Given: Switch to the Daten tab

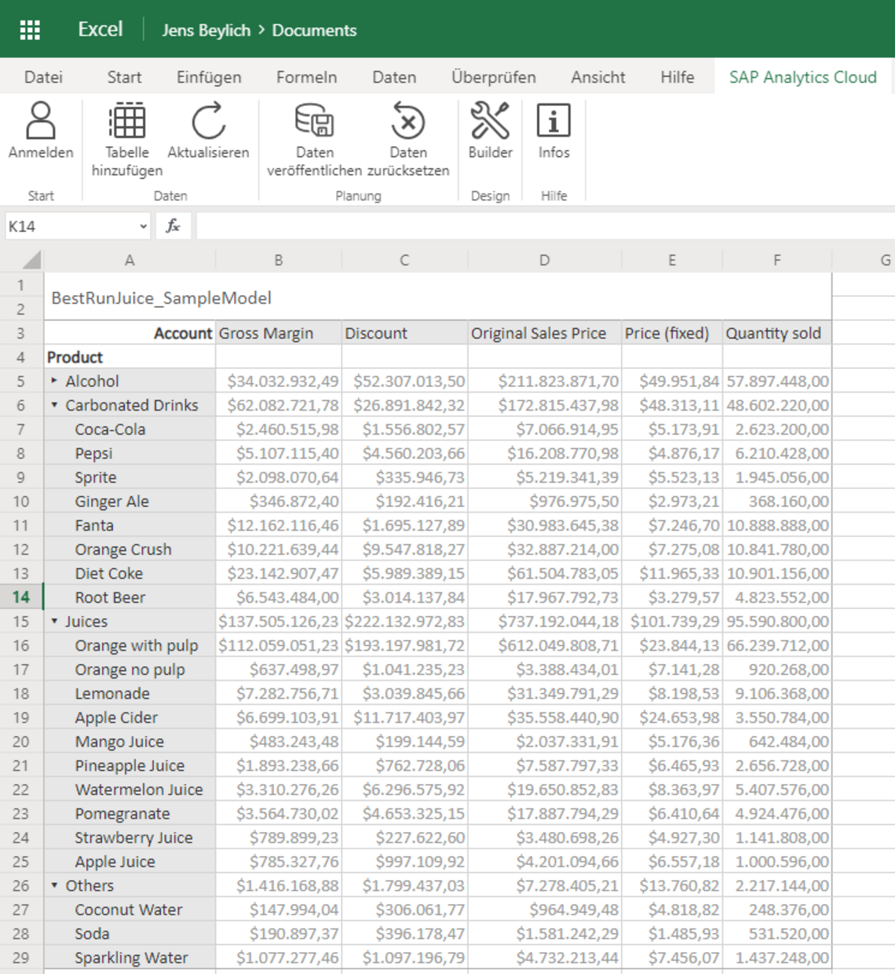Looking at the screenshot, I should (x=394, y=77).
